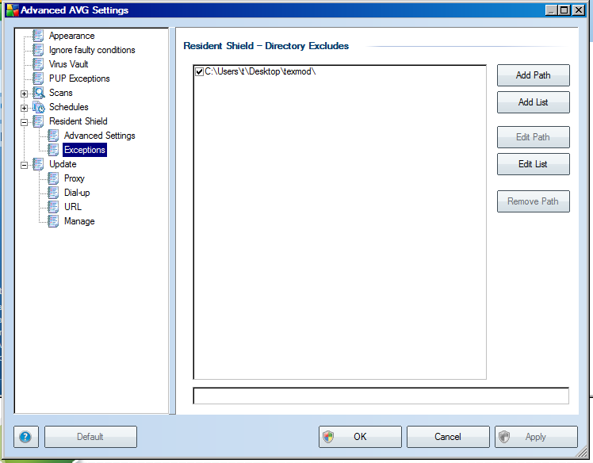The width and height of the screenshot is (593, 463).
Task: Click the Proxy page icon
Action: 53,178
